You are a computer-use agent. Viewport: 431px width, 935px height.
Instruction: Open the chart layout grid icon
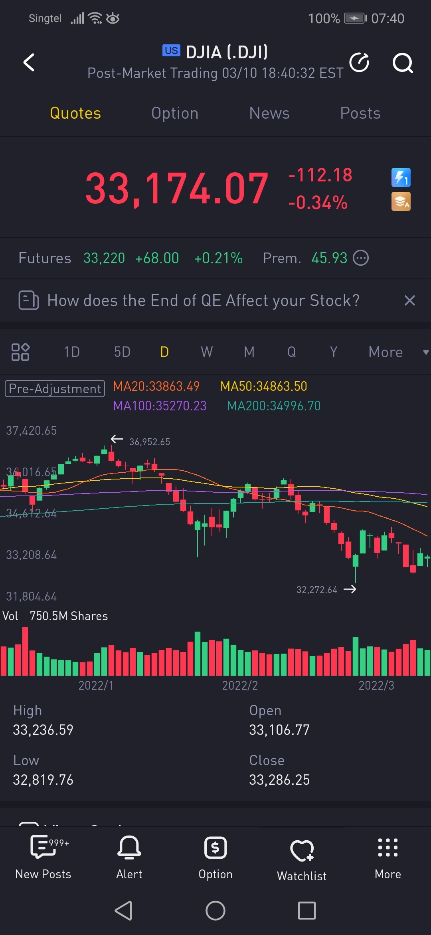pos(20,352)
